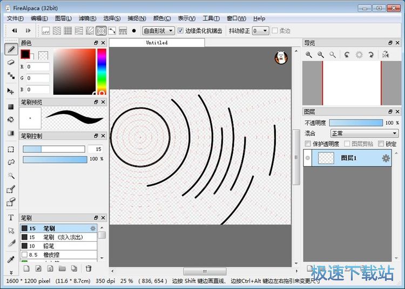Turn snap off with the 'off' icon
Image resolution: width=405 pixels, height=289 pixels.
[x=46, y=31]
